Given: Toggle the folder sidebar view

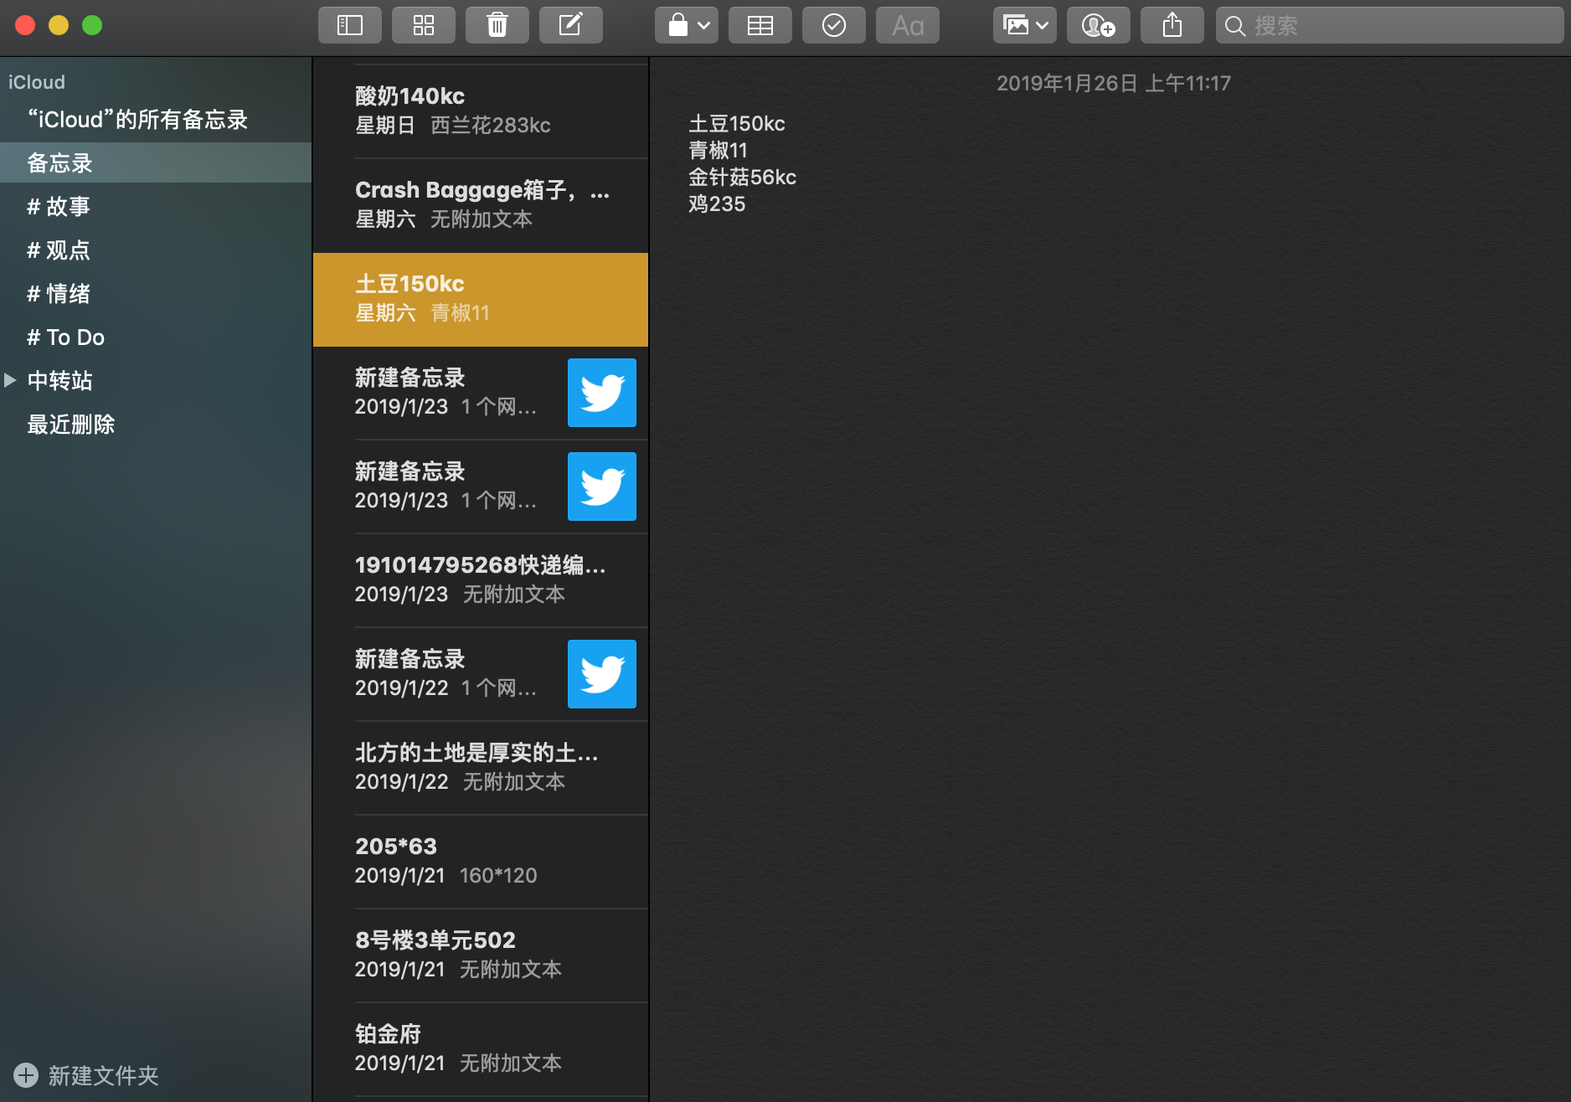Looking at the screenshot, I should (x=349, y=25).
